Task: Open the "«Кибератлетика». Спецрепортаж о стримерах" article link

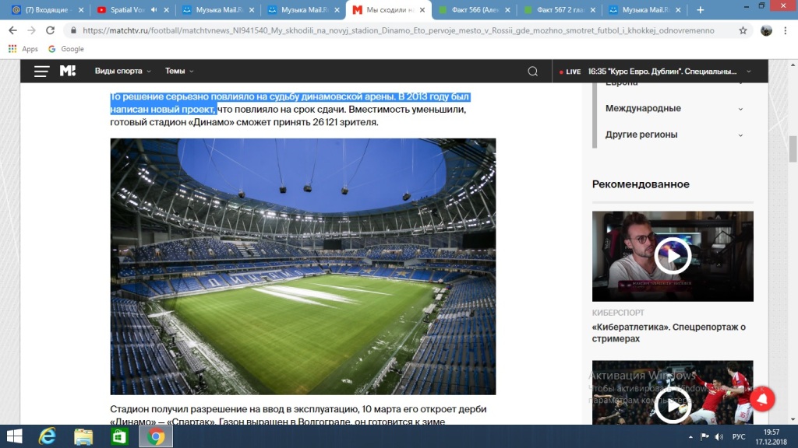Action: (669, 333)
